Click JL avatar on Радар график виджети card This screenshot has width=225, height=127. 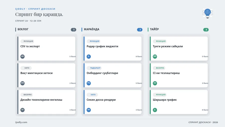89,56
